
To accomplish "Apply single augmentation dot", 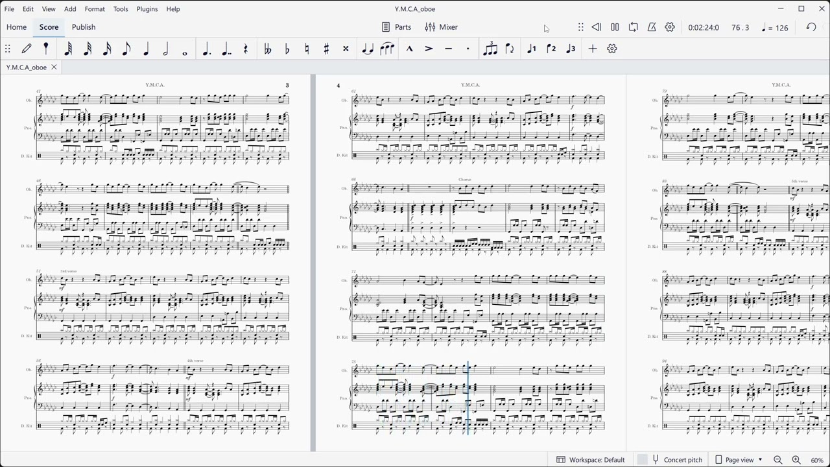I will (x=207, y=49).
